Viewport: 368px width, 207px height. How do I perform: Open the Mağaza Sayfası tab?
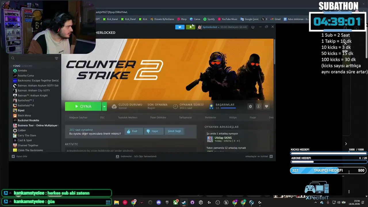[x=78, y=117]
